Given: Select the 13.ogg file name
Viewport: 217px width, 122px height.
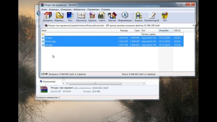Looking at the screenshot, I should tap(48, 38).
